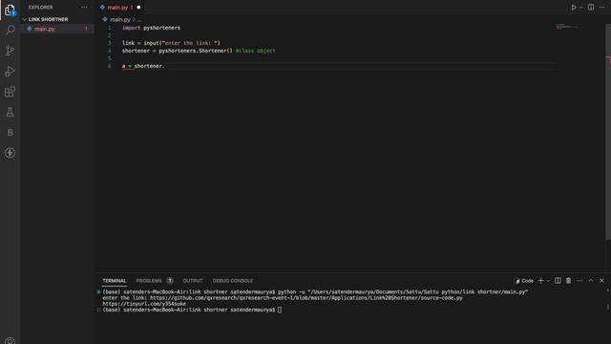Open editor more actions ellipsis
Screen dimensions: 611x344
(602, 7)
